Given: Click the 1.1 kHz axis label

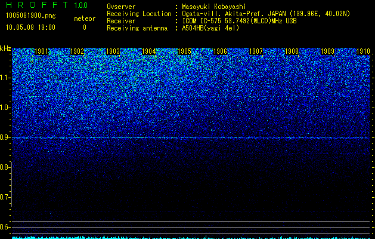Looking at the screenshot, I should point(4,78).
